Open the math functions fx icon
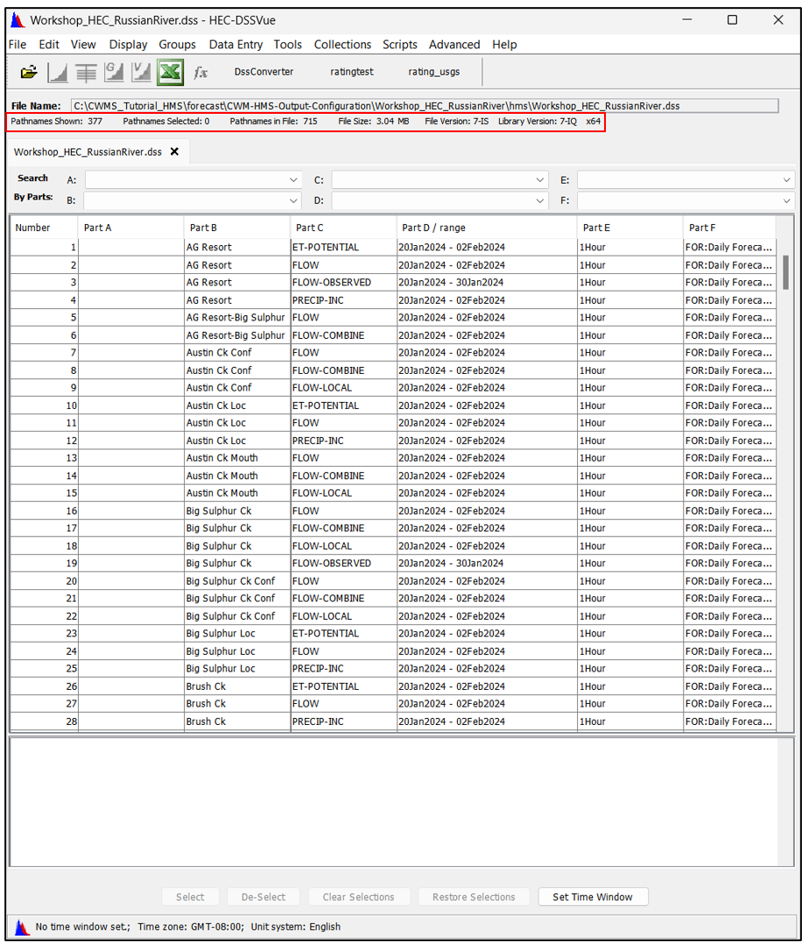This screenshot has width=802, height=943. (200, 73)
